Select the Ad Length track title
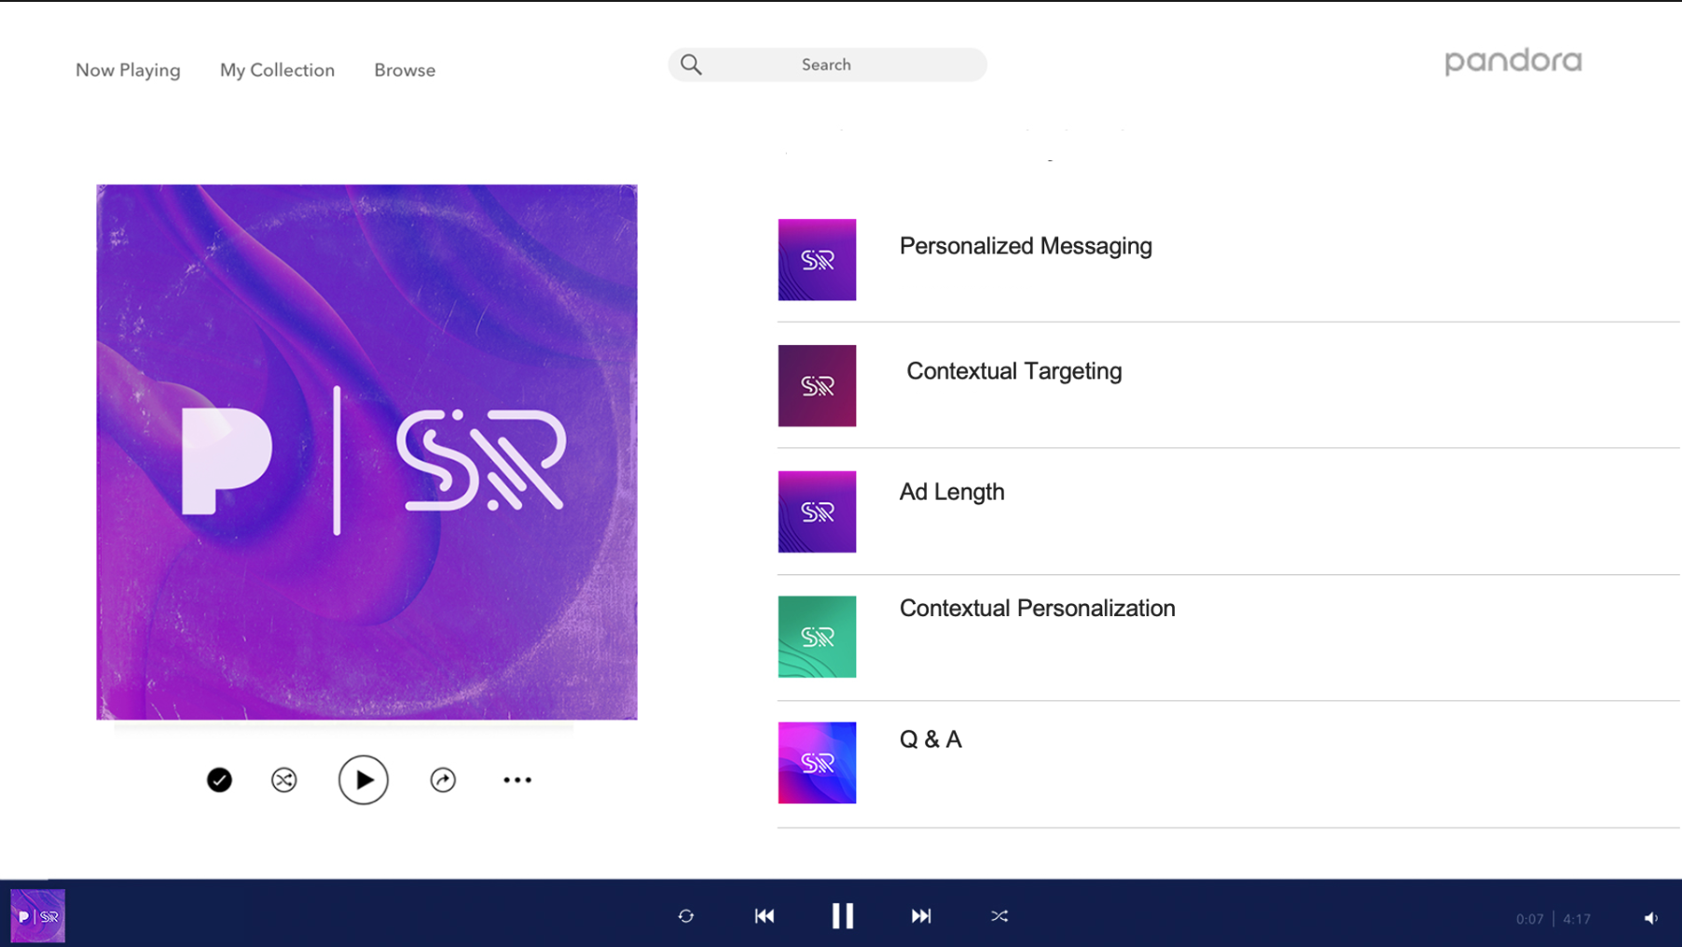This screenshot has height=947, width=1682. [952, 492]
